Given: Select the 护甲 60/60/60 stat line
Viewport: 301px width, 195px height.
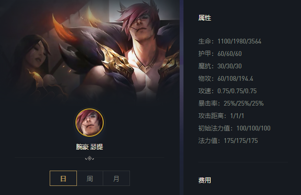Looking at the screenshot, I should (220, 54).
